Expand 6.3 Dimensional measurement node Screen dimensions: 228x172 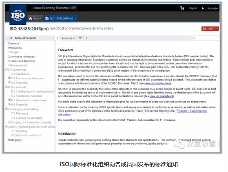[9, 100]
